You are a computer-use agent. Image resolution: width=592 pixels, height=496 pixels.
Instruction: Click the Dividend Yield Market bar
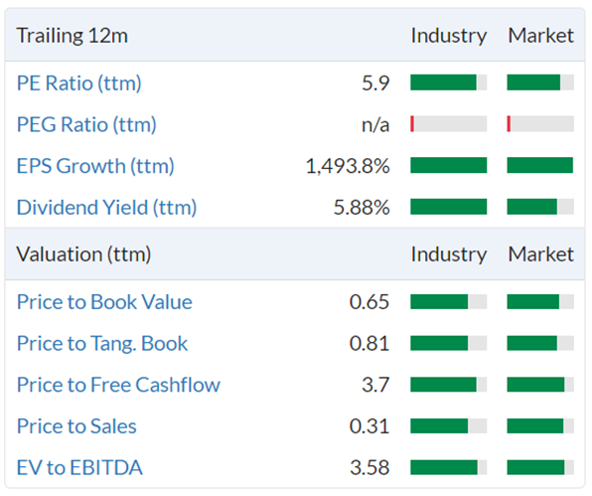click(540, 207)
